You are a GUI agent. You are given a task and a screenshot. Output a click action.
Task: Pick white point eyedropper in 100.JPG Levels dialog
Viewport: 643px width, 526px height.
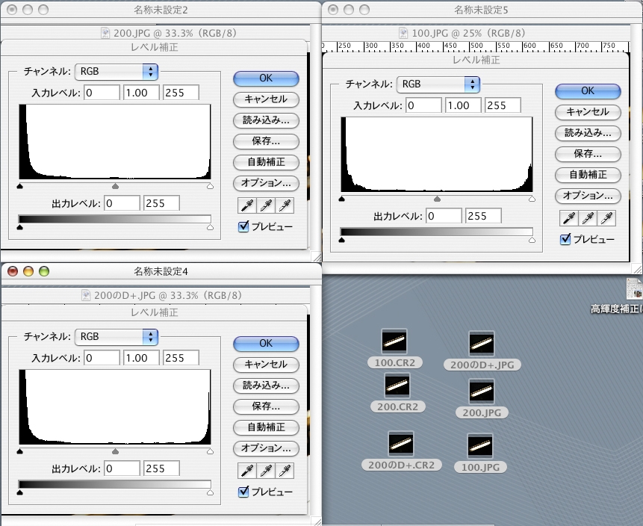(607, 218)
